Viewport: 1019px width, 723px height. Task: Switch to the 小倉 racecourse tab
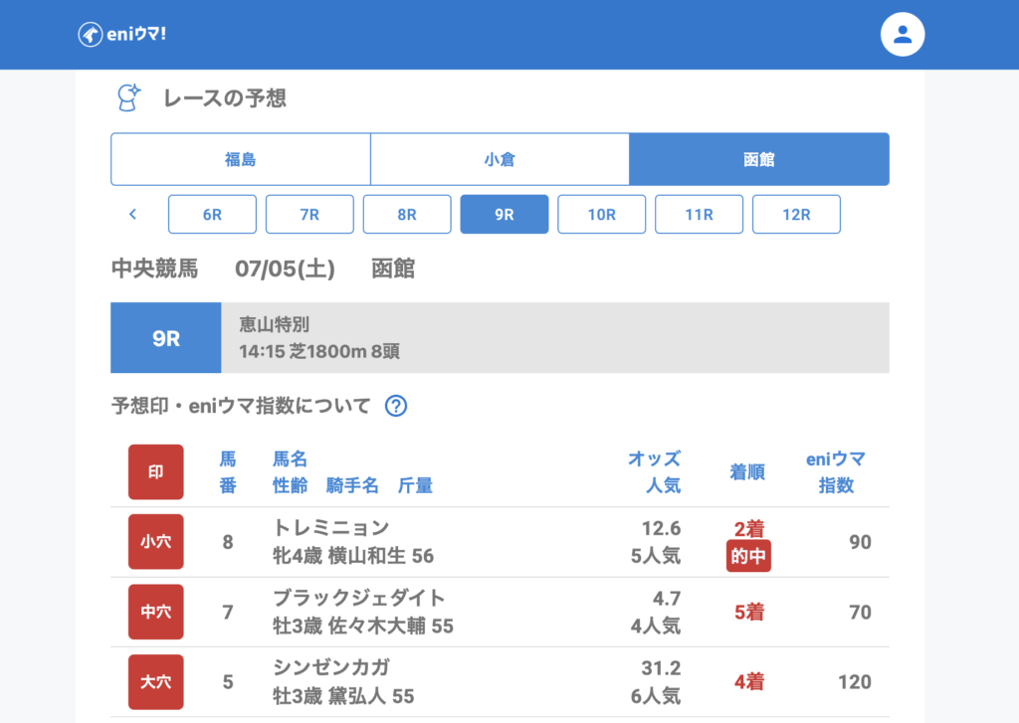[x=500, y=159]
